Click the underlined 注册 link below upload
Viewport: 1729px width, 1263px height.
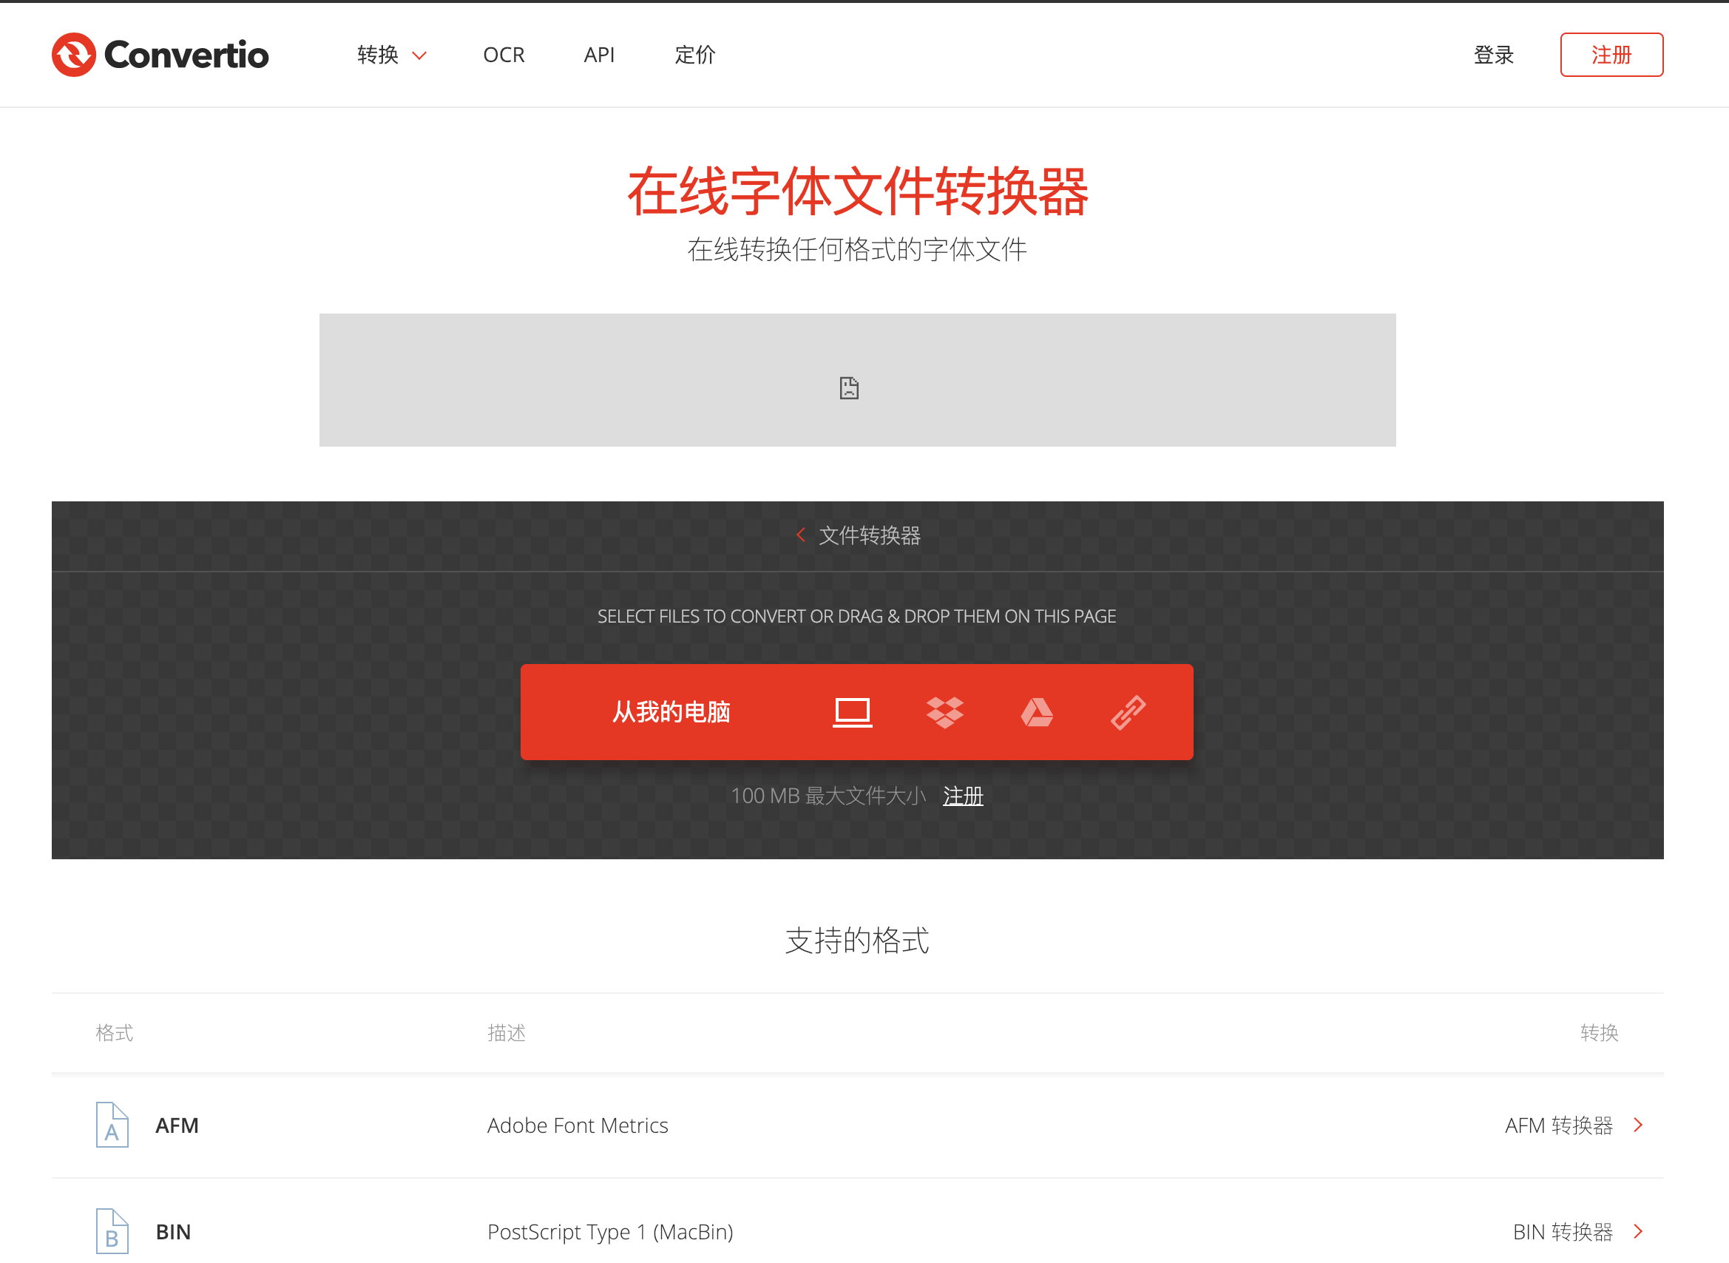[x=962, y=796]
